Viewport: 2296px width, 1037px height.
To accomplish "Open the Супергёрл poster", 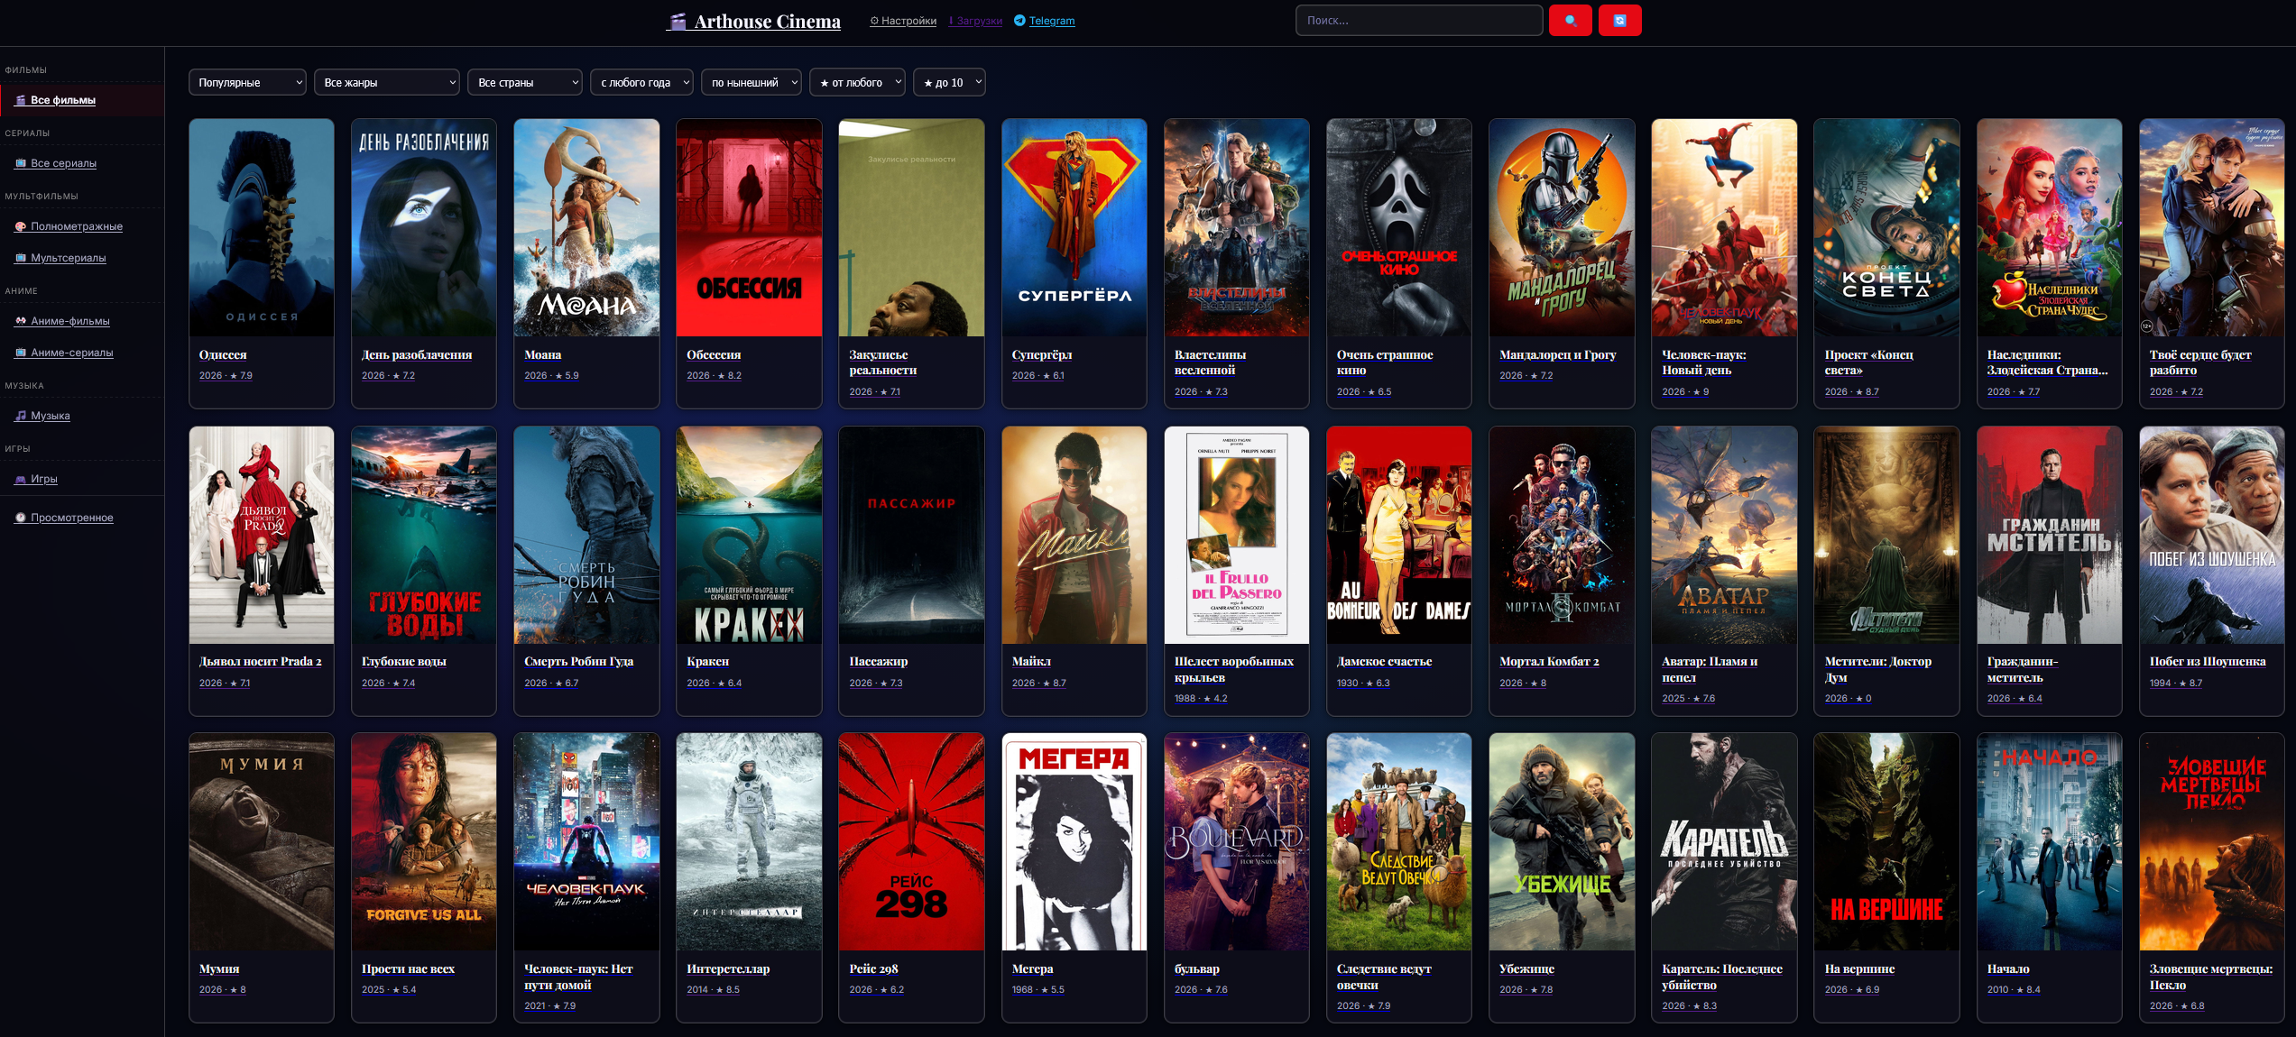I will pyautogui.click(x=1074, y=227).
